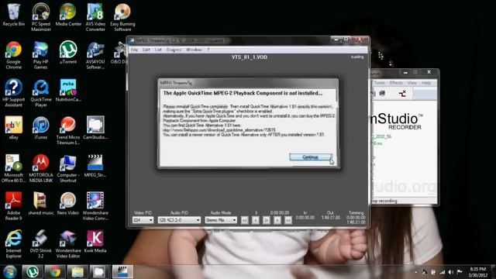Select the Kwik Media desktop icon

[x=95, y=241]
